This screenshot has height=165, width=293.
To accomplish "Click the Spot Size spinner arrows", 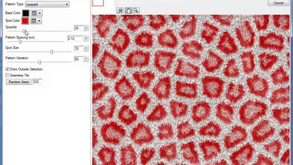I will coord(86,49).
